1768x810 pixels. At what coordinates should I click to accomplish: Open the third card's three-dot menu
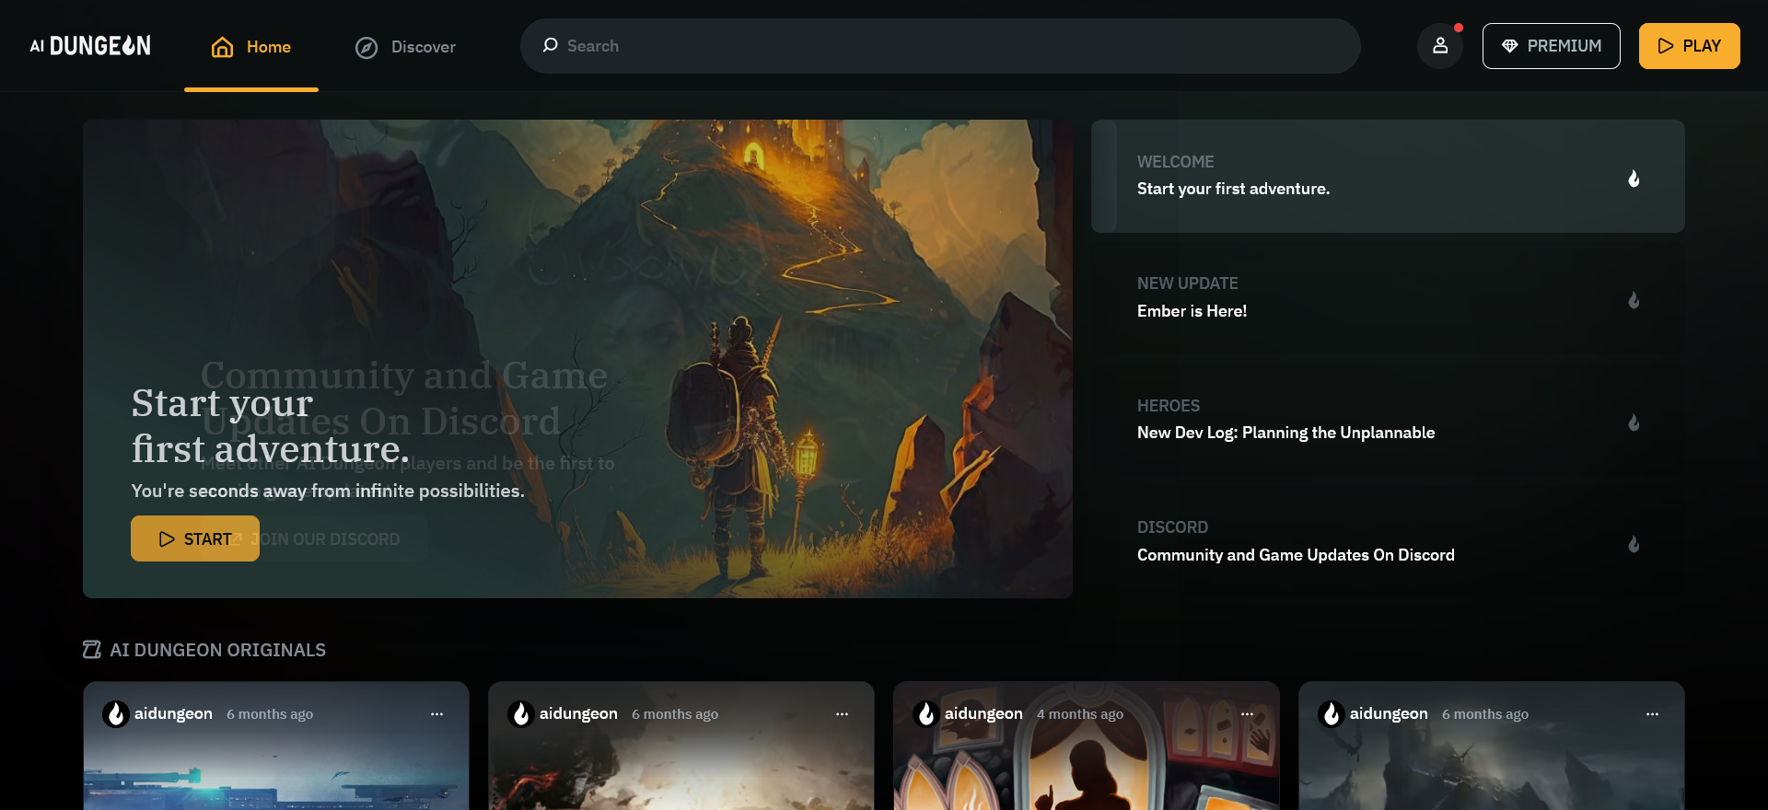tap(1247, 714)
